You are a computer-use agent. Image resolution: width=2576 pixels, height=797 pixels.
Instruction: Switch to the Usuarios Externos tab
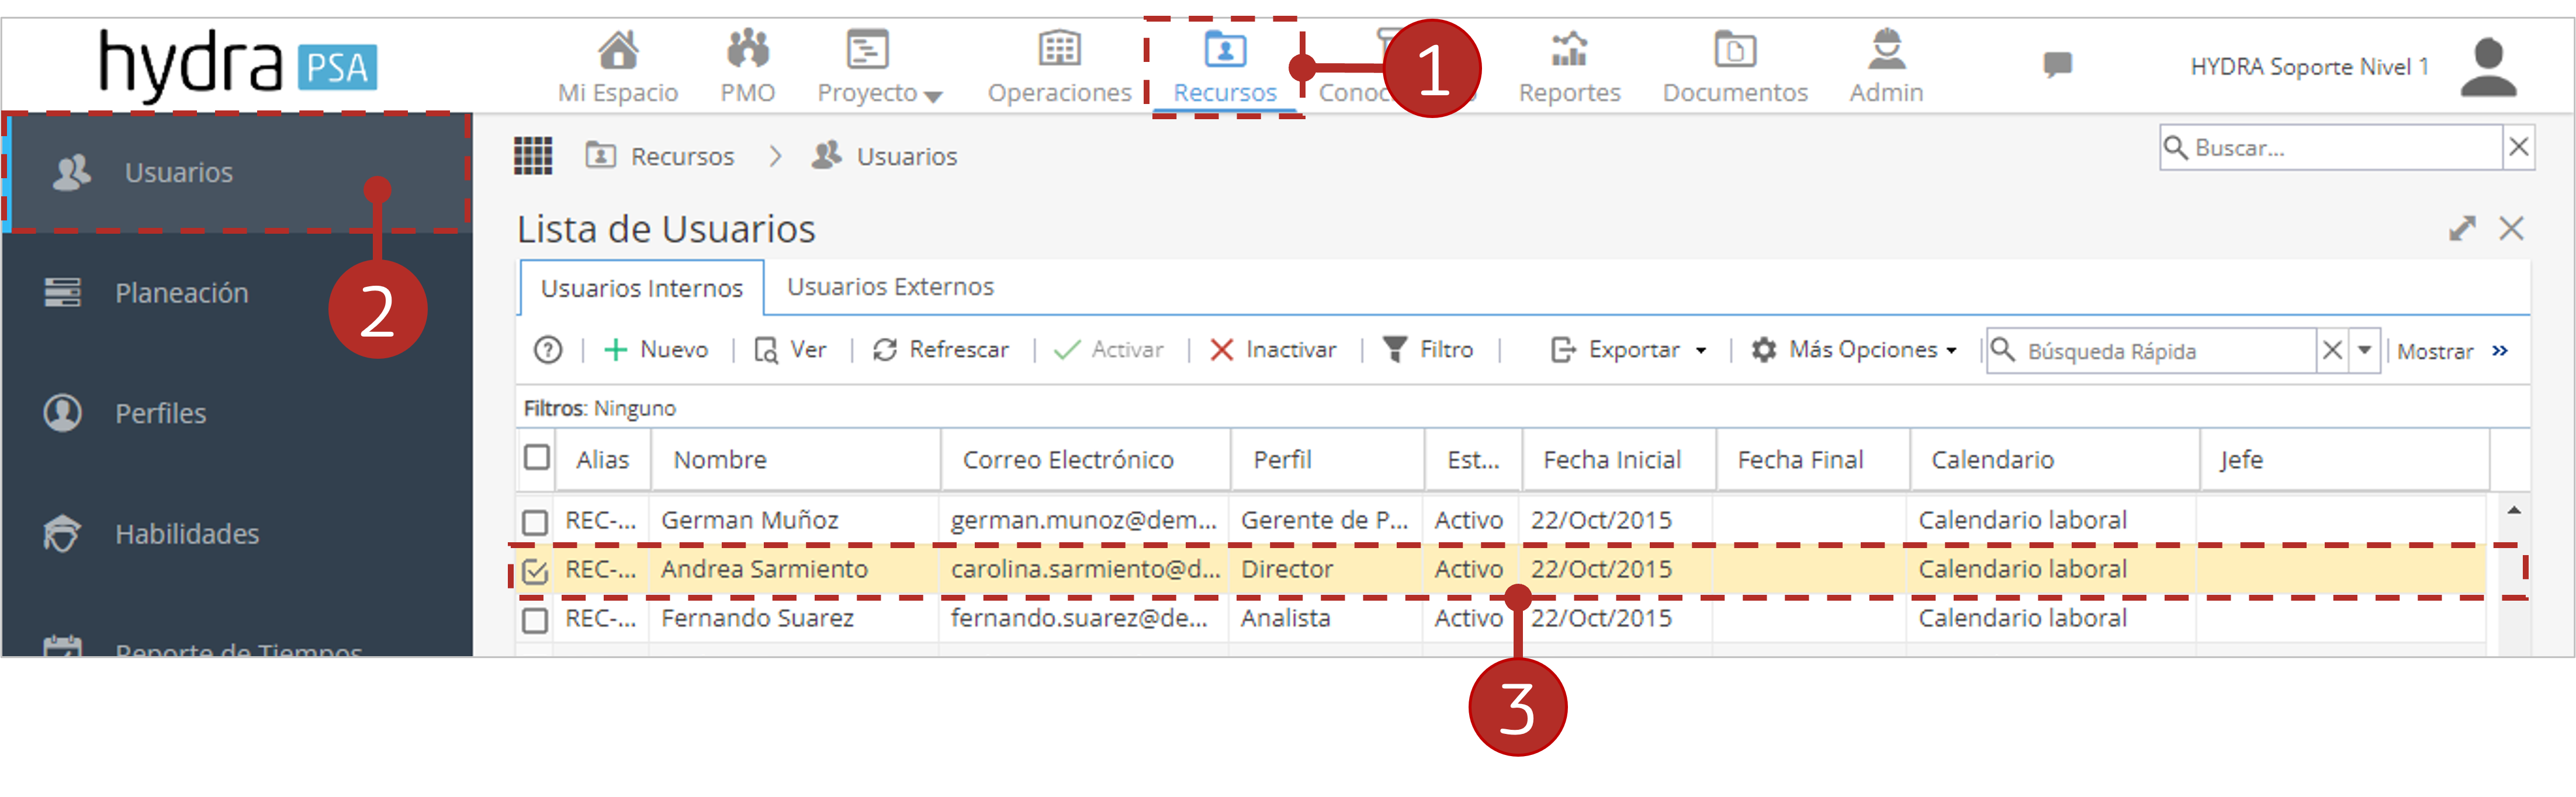pos(890,287)
